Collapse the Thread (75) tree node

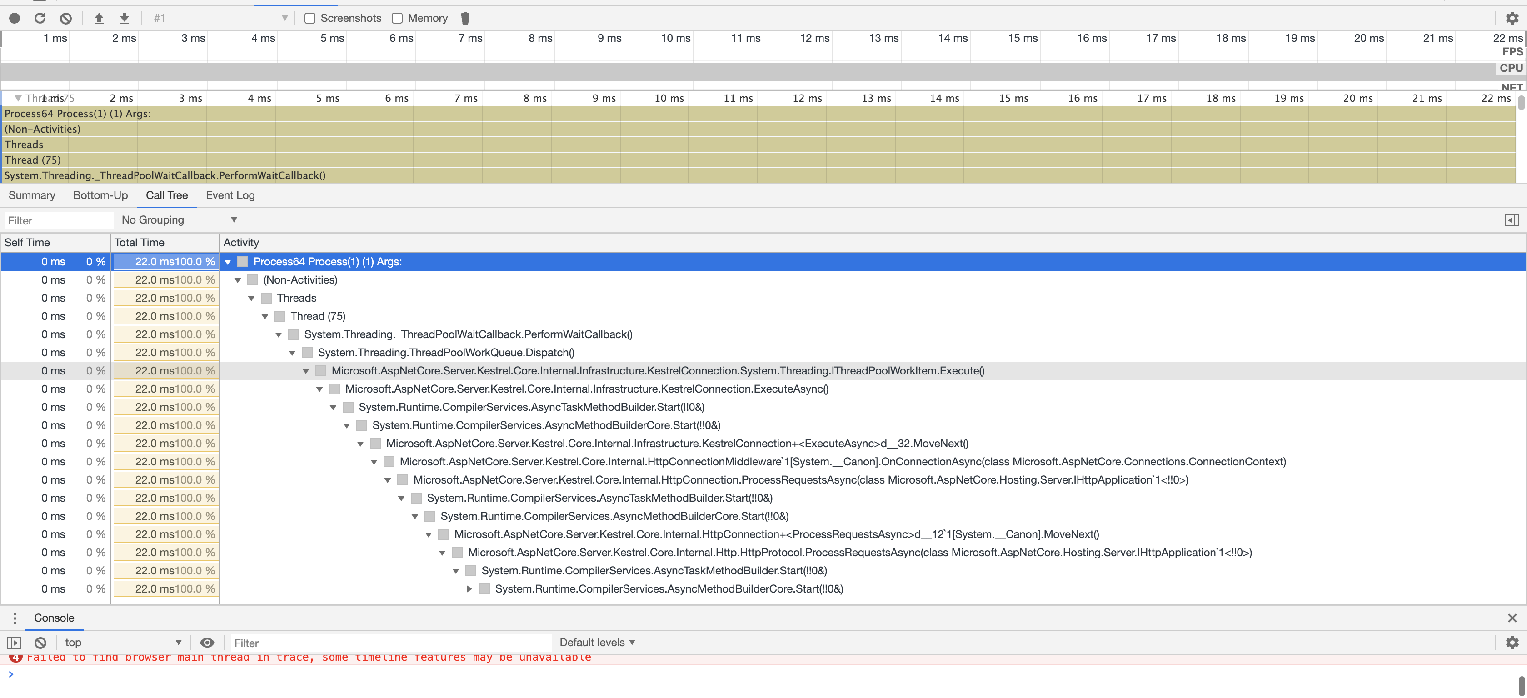(265, 316)
